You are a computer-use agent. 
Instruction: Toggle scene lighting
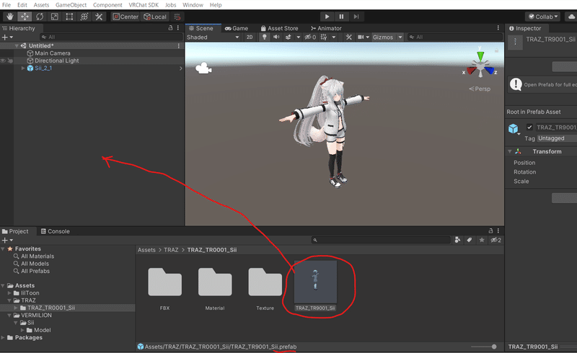tap(264, 37)
